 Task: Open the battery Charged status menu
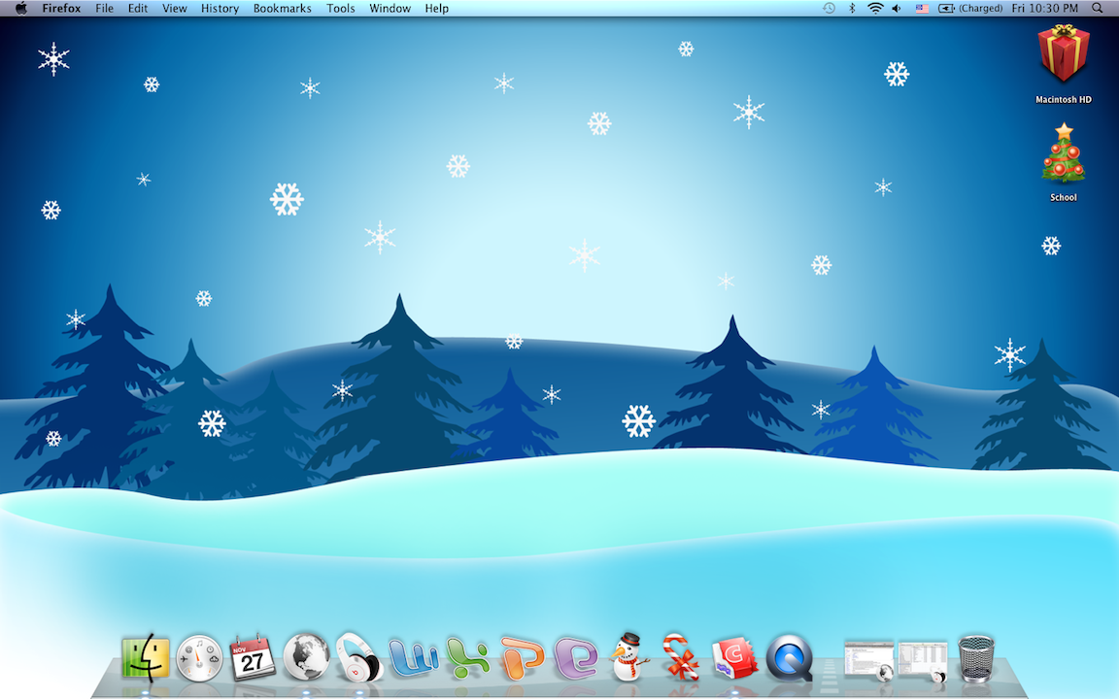coord(969,9)
